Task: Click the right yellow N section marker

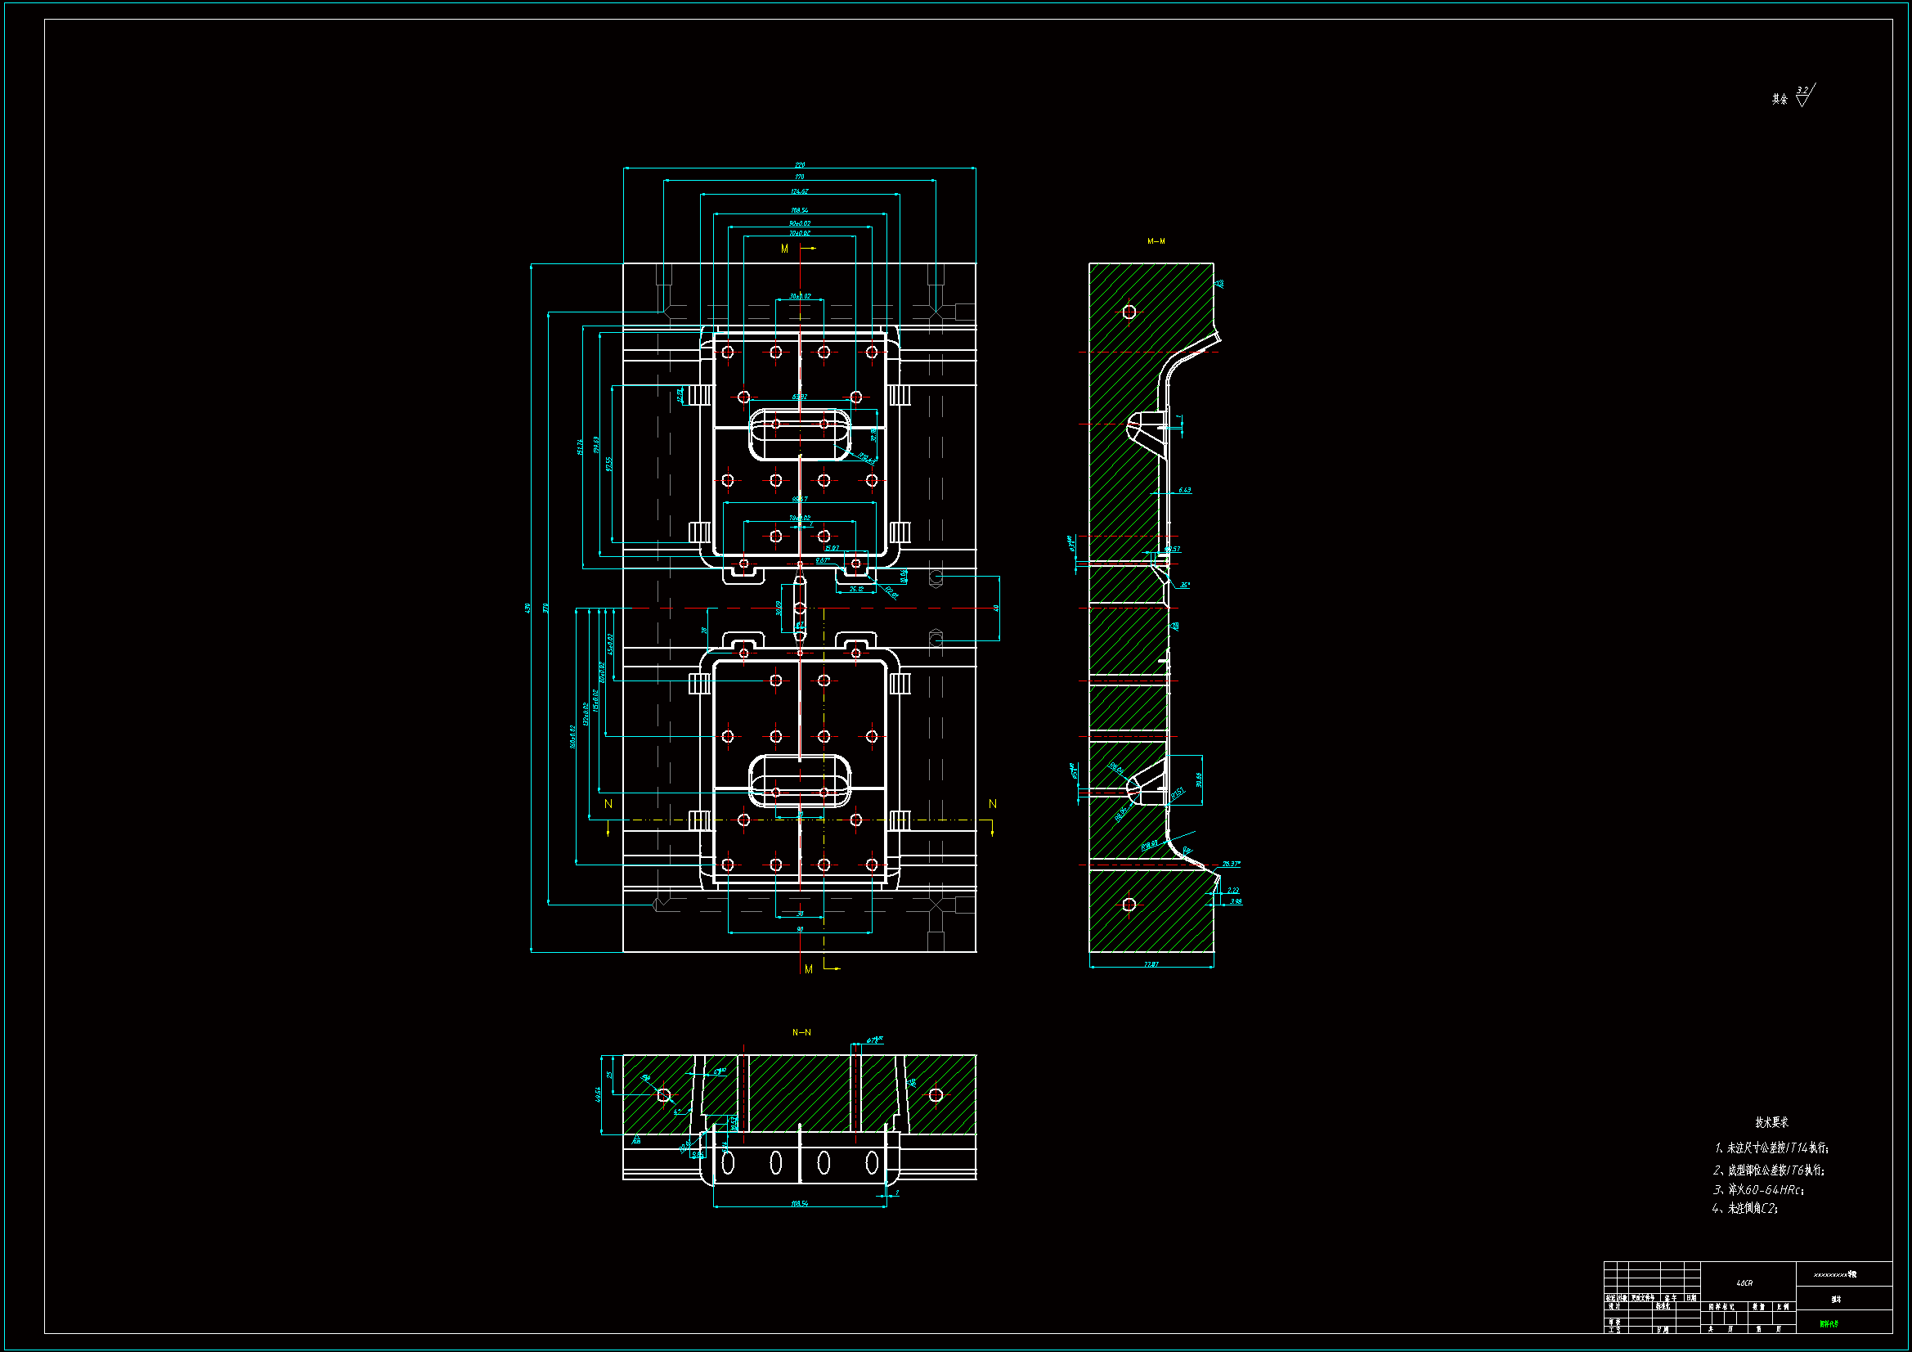Action: tap(992, 804)
